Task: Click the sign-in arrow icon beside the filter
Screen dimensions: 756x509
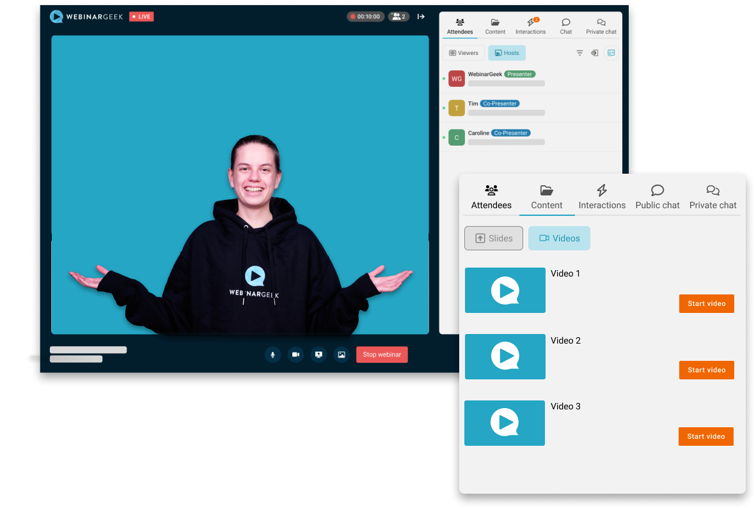Action: tap(594, 53)
